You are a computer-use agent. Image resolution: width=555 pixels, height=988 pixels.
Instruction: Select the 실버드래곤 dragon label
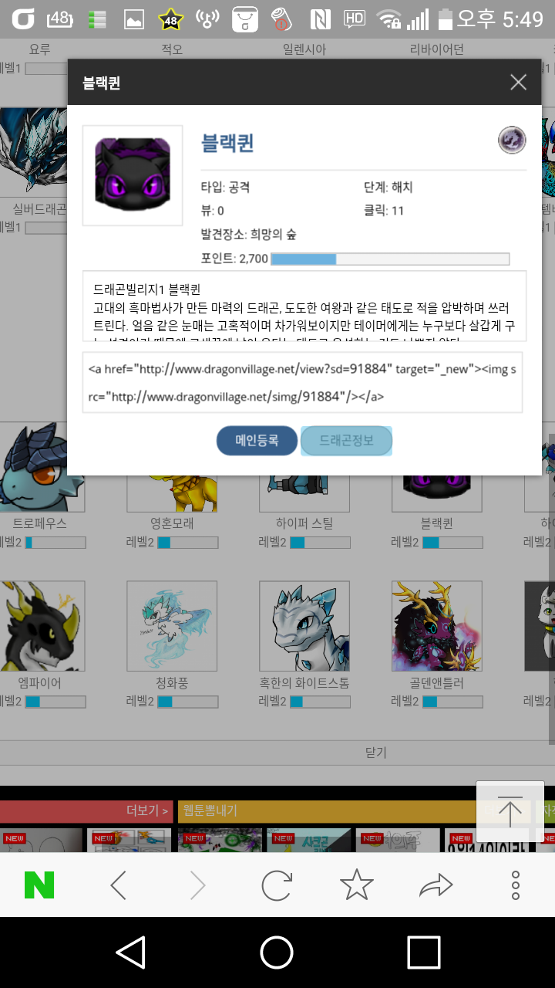pyautogui.click(x=39, y=208)
